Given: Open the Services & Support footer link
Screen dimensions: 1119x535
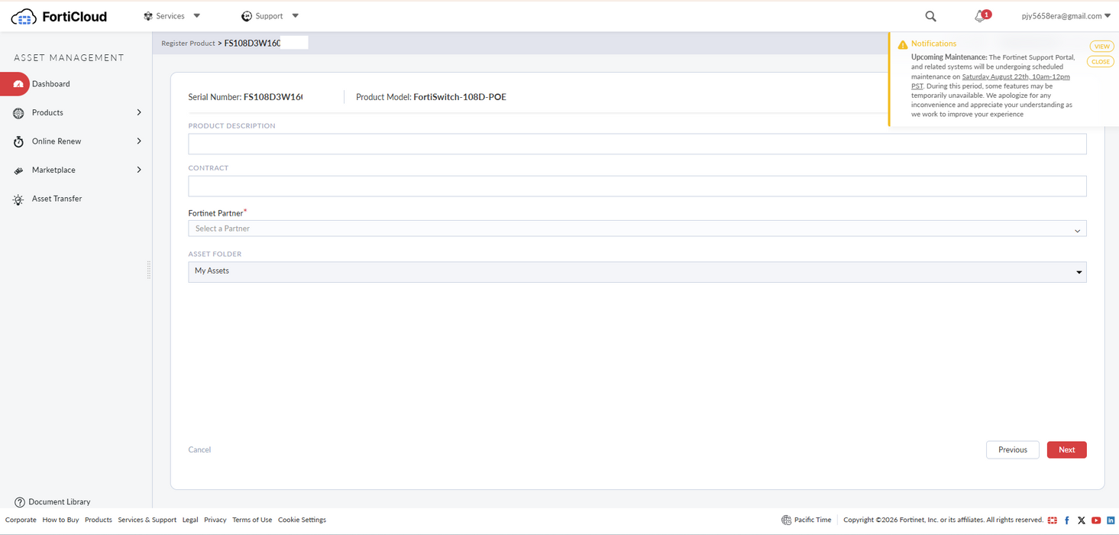Looking at the screenshot, I should point(147,520).
